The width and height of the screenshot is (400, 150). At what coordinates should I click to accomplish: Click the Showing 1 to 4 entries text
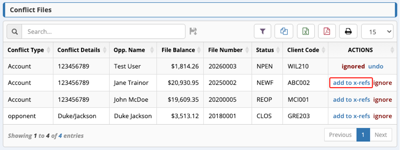46,136
